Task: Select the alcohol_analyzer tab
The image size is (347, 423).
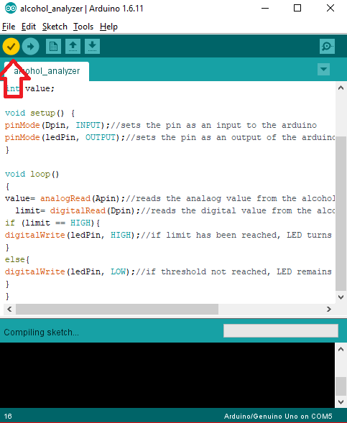Action: pyautogui.click(x=47, y=71)
